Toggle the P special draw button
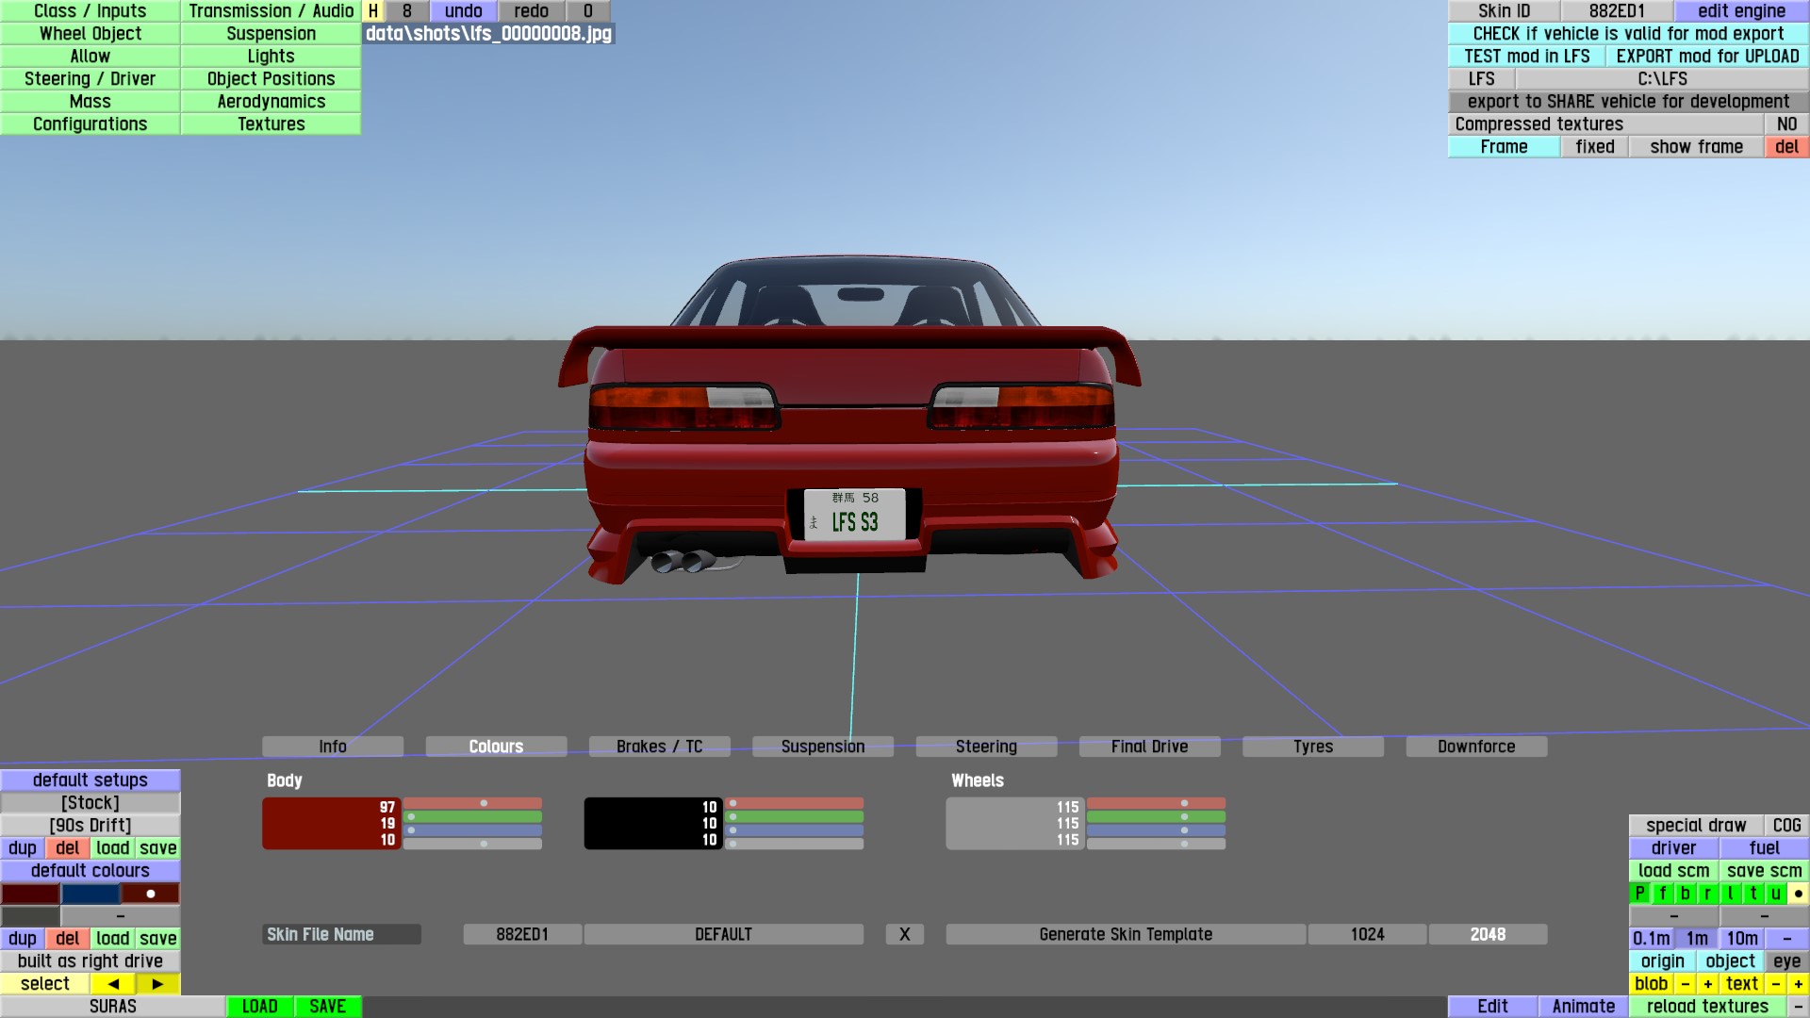Screen dimensions: 1810x1018 click(x=1640, y=894)
